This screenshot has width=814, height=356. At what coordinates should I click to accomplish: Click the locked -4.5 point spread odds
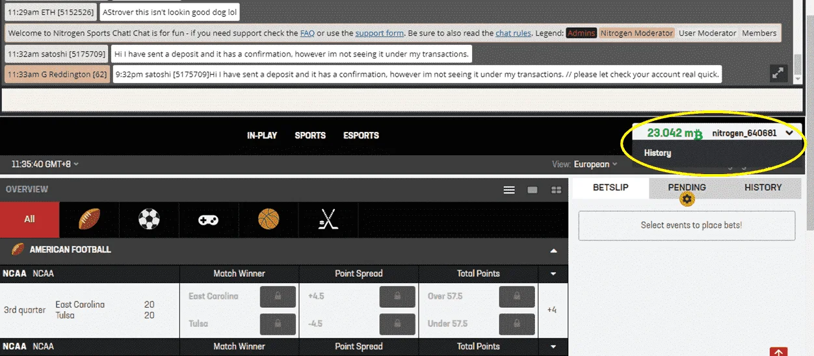click(397, 324)
